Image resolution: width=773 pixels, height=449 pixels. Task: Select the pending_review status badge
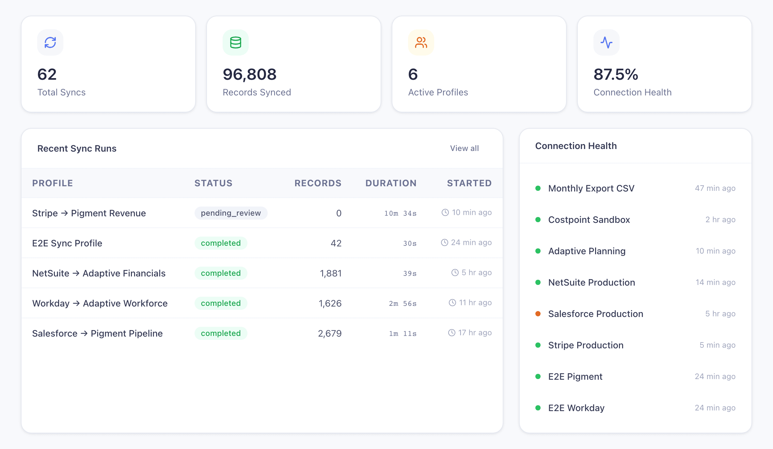(x=231, y=213)
